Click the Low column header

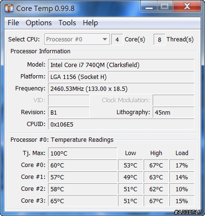click(x=130, y=153)
